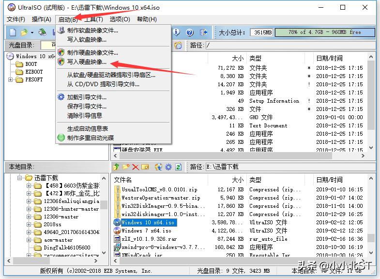This screenshot has width=380, height=279.
Task: Expand the 【472】H5炸_金花 folder
Action: pyautogui.click(x=29, y=193)
